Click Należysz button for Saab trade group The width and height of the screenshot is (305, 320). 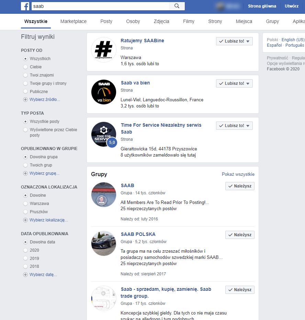[240, 290]
